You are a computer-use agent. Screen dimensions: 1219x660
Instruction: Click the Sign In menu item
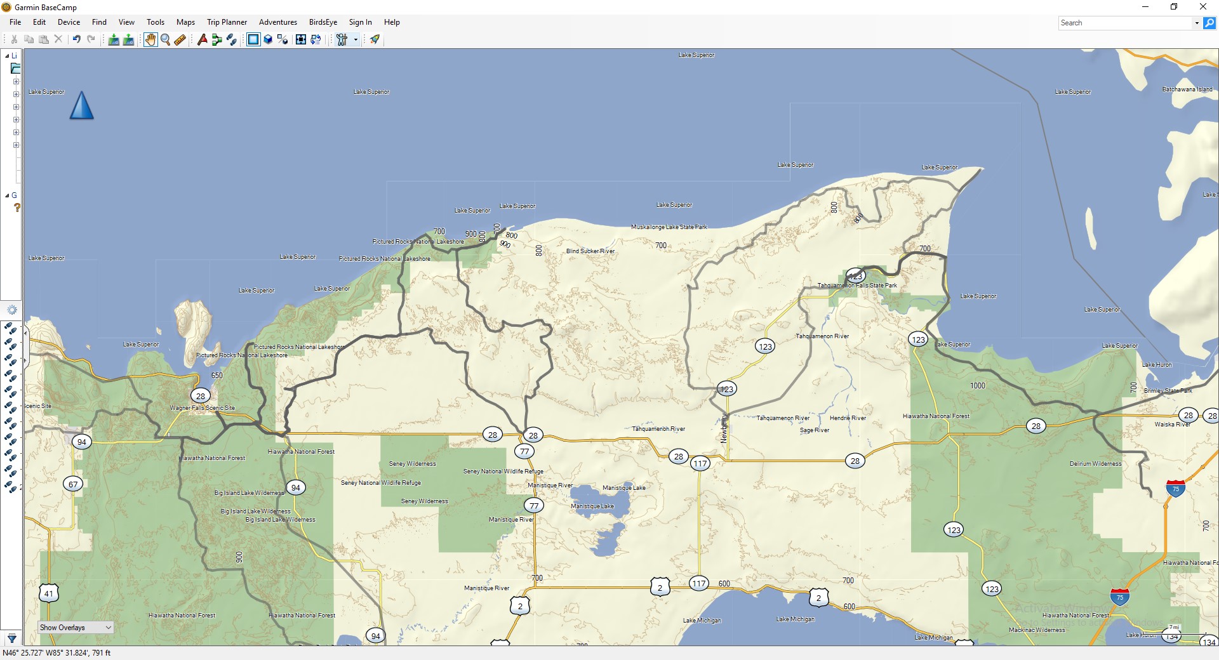pyautogui.click(x=360, y=22)
